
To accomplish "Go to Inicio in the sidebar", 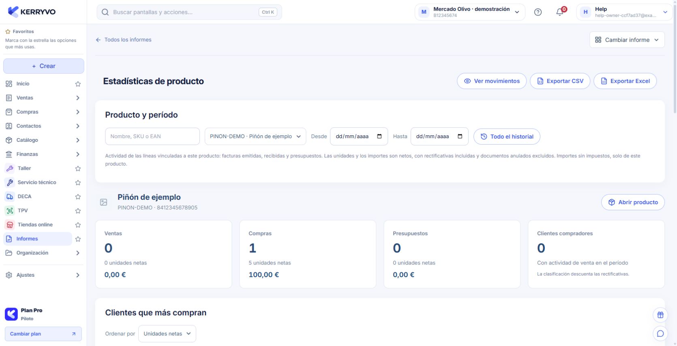I will pos(38,84).
